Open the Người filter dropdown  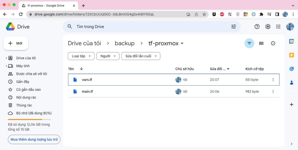click(x=108, y=56)
